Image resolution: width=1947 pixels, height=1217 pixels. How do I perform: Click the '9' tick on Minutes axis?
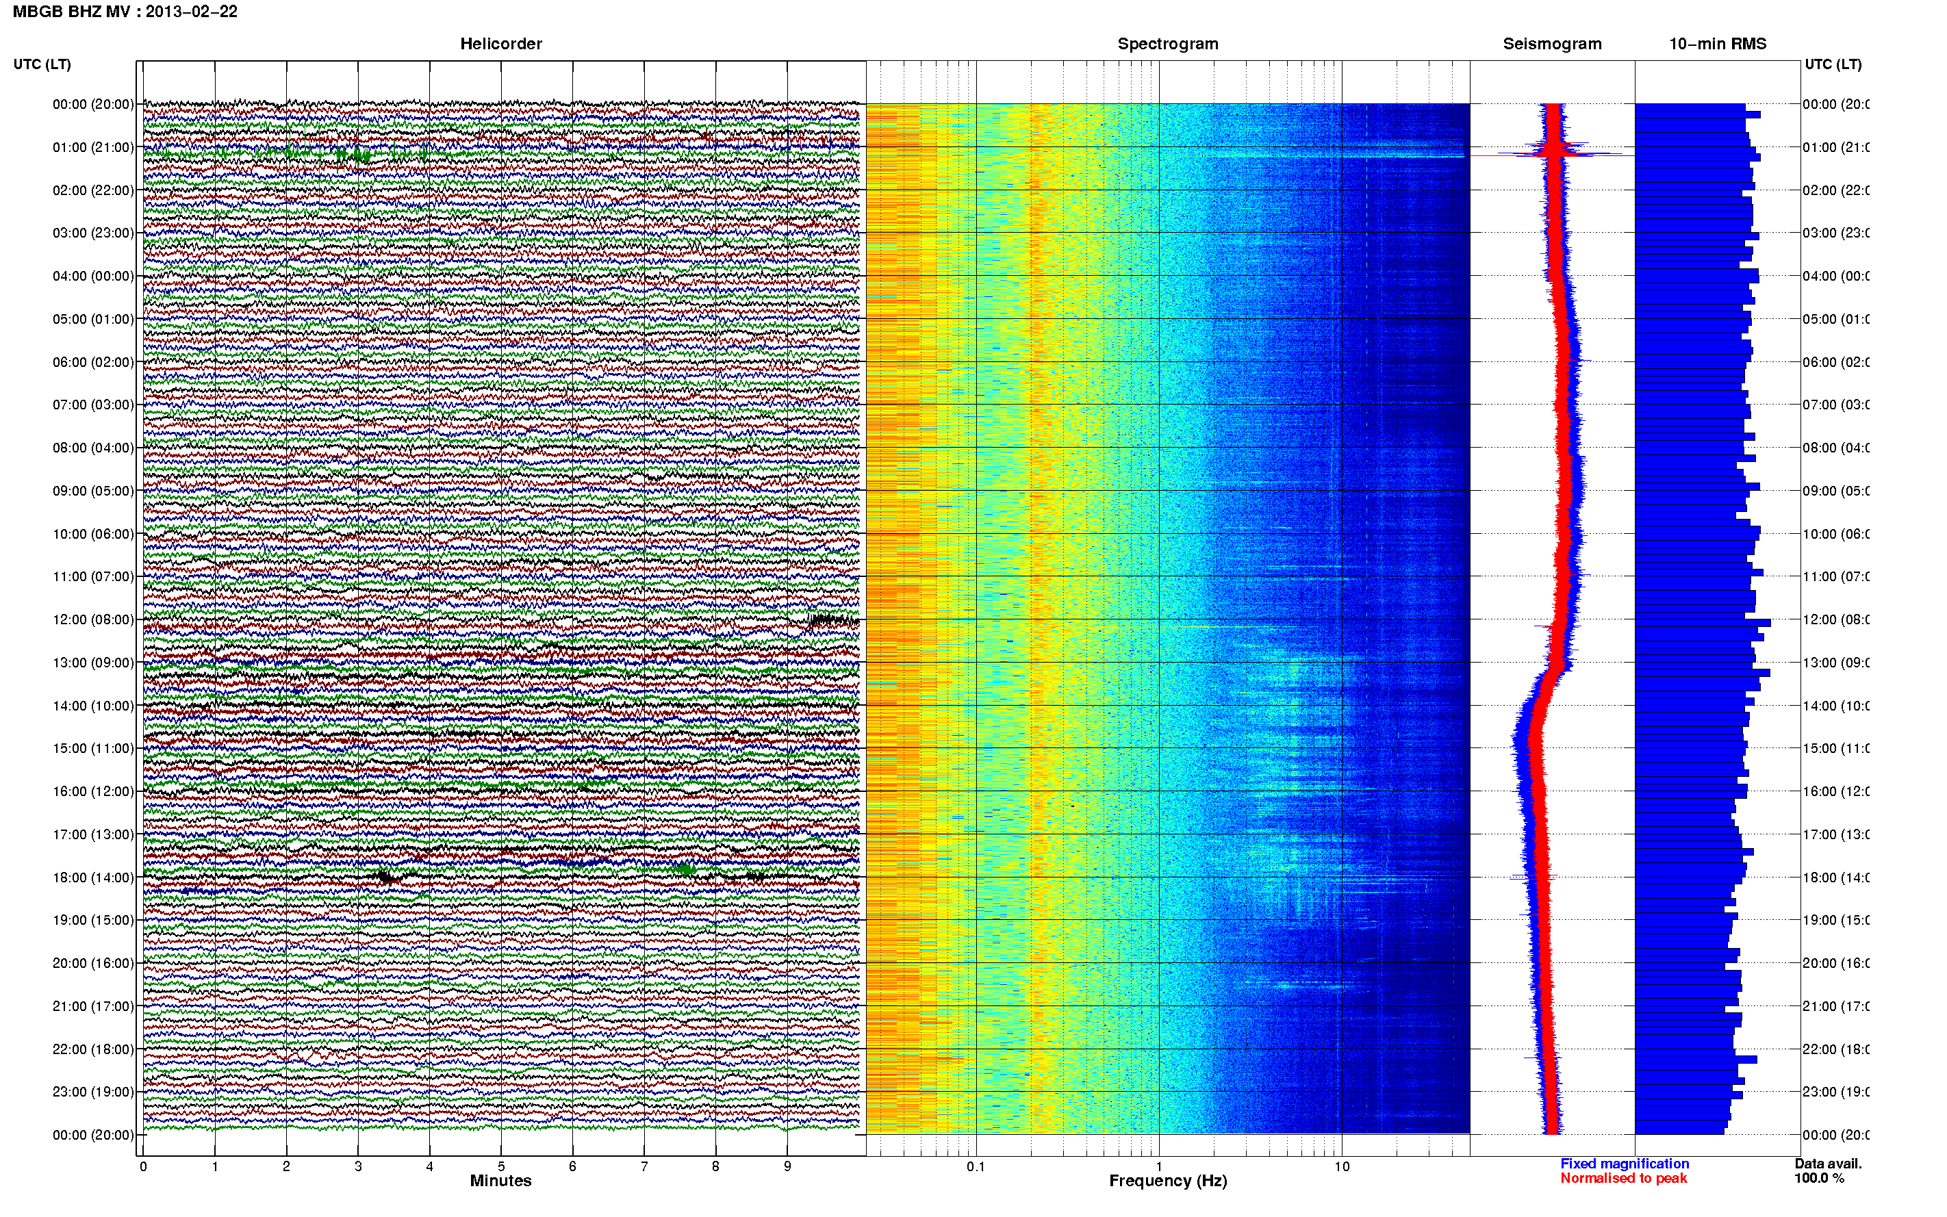click(787, 1166)
